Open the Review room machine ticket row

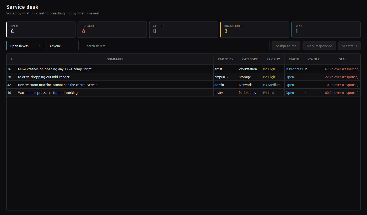(183, 85)
